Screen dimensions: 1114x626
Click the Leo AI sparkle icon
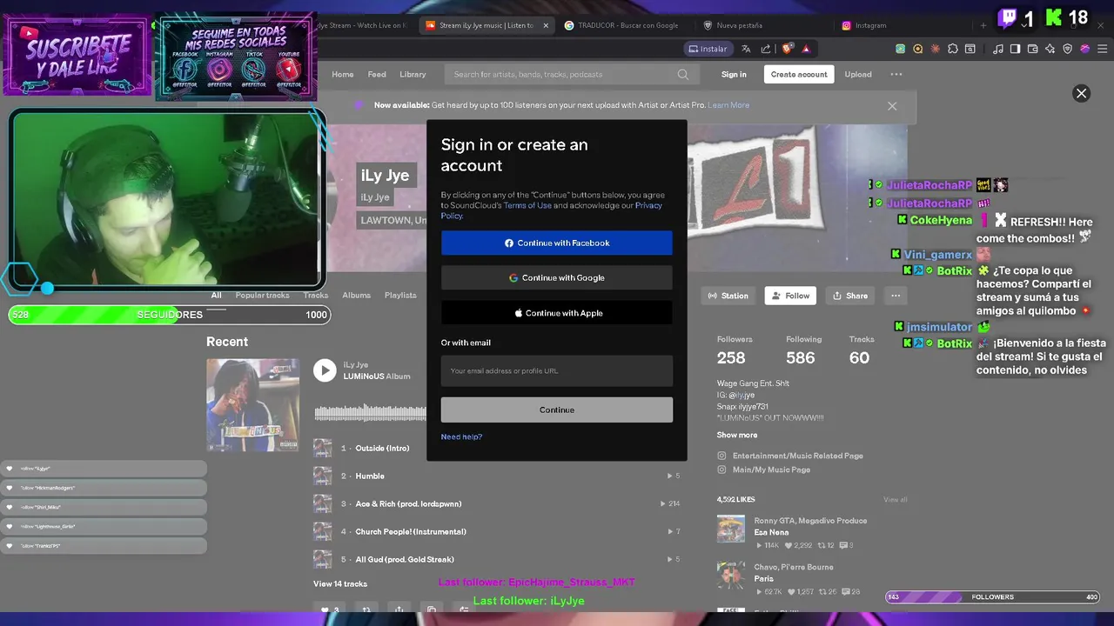pyautogui.click(x=1050, y=49)
